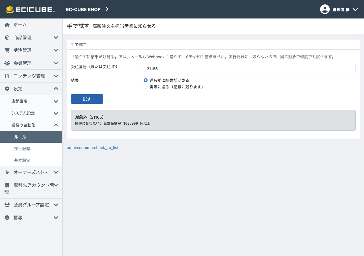
Task: Expand the 会員管理 menu chevron
Action: pyautogui.click(x=56, y=63)
